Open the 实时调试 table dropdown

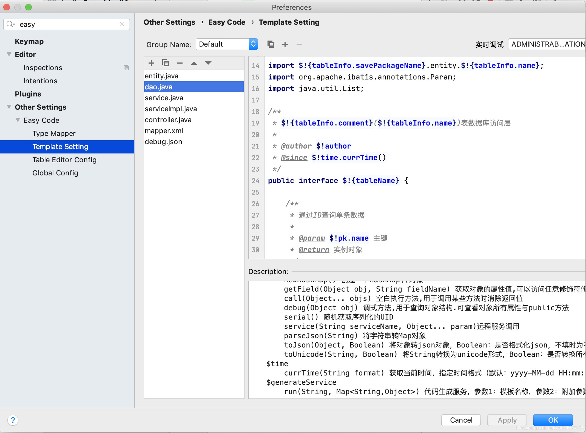point(547,44)
